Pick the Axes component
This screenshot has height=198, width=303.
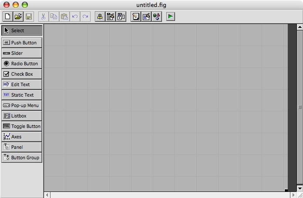(x=22, y=137)
